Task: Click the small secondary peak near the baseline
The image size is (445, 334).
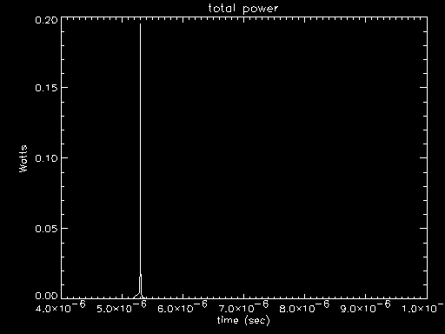Action: point(141,276)
